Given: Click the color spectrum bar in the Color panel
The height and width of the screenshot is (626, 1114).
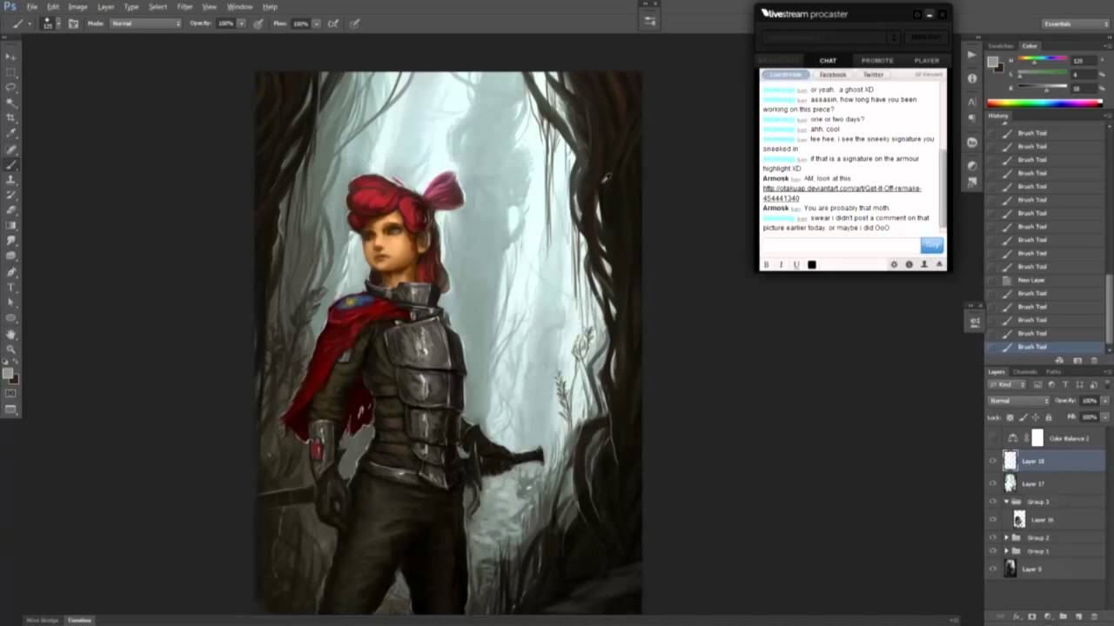Looking at the screenshot, I should 1044,103.
